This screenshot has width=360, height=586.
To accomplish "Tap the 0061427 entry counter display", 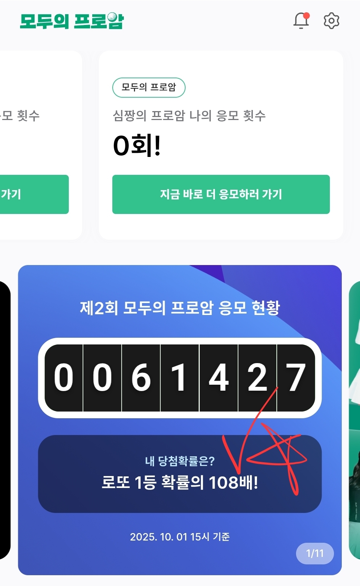I will pyautogui.click(x=180, y=378).
